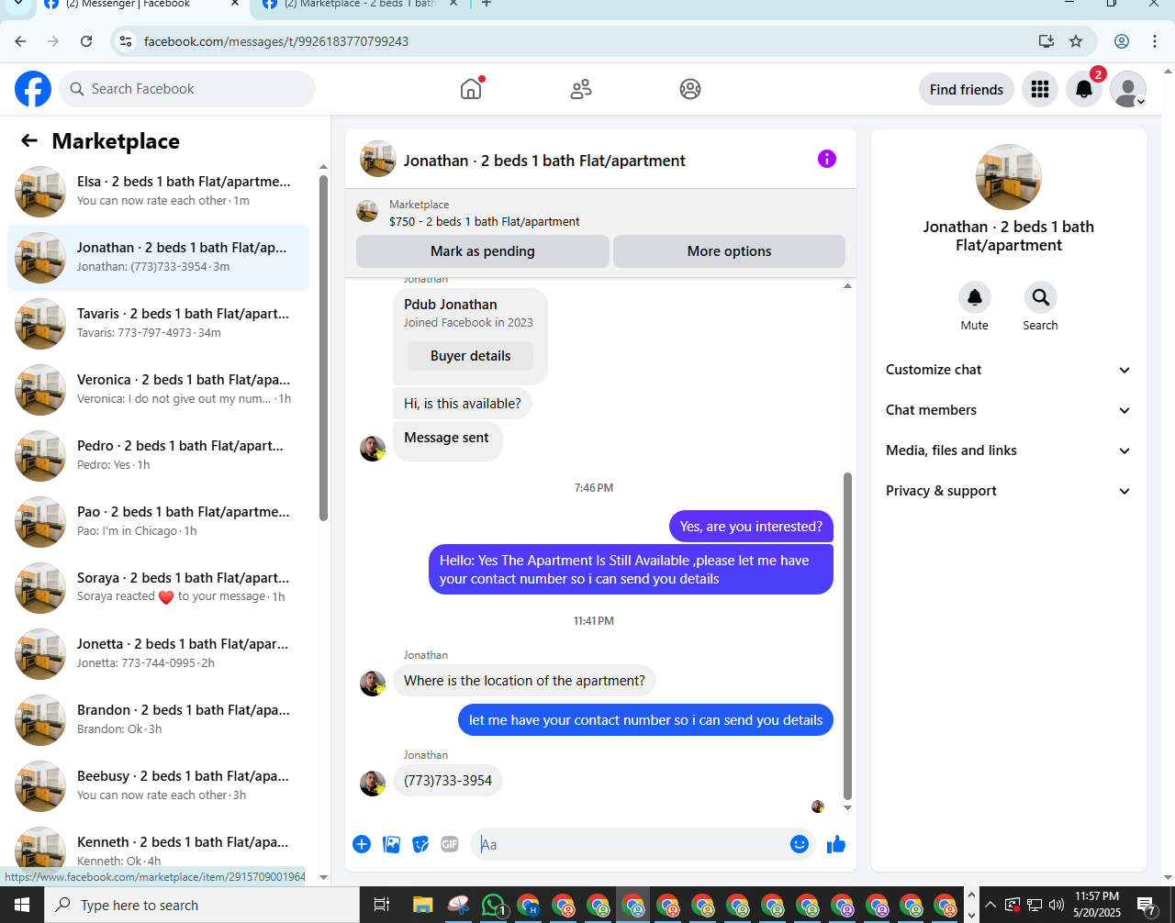Click the taskbar clock showing 11:57 PM
1175x923 pixels.
click(x=1097, y=905)
